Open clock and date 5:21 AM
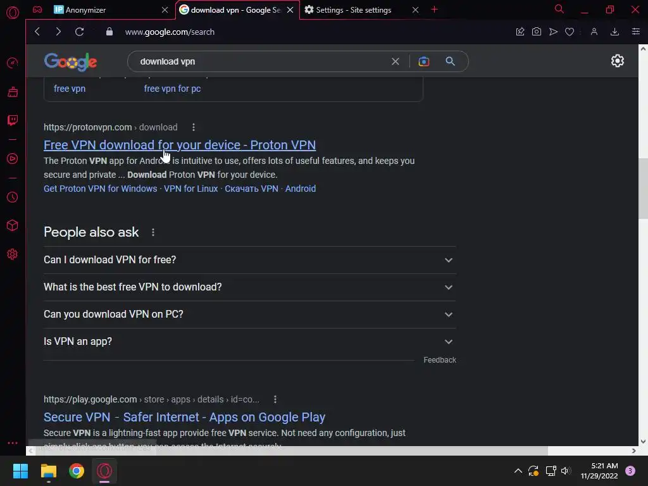This screenshot has width=648, height=486. pyautogui.click(x=599, y=471)
